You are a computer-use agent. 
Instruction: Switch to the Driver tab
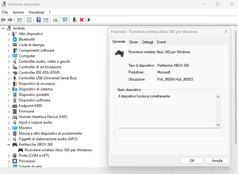pyautogui.click(x=134, y=42)
